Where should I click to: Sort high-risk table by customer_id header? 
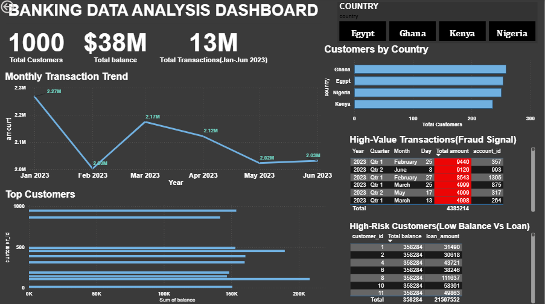click(x=368, y=236)
